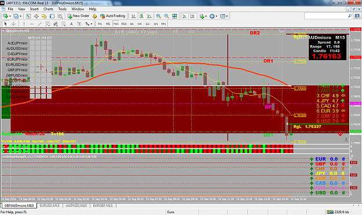Image resolution: width=362 pixels, height=215 pixels.
Task: Click the New Order button
Action: 78,16
